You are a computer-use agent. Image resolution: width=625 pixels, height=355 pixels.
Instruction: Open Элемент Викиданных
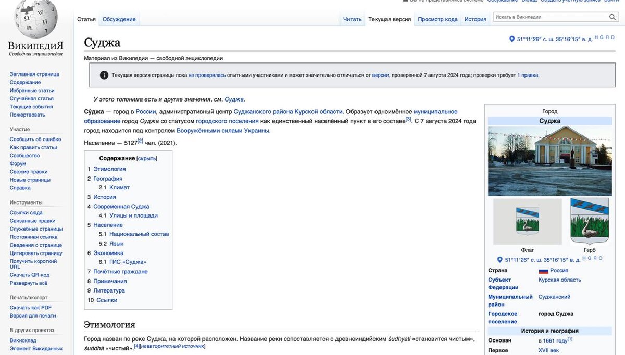(x=36, y=348)
